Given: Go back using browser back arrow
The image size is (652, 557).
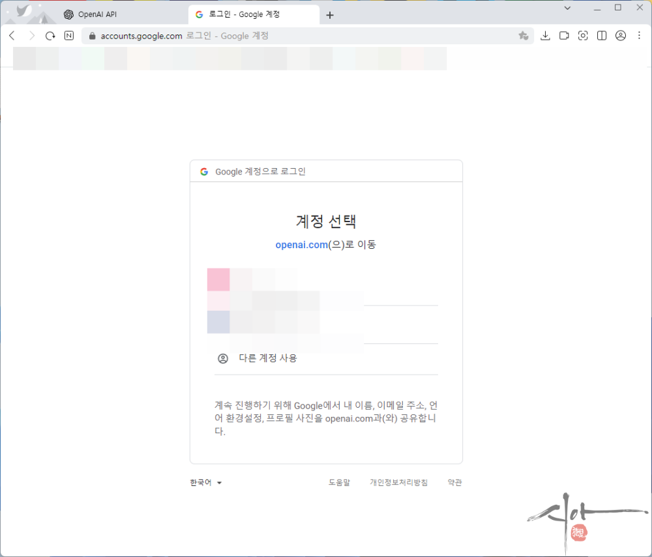Looking at the screenshot, I should (12, 36).
